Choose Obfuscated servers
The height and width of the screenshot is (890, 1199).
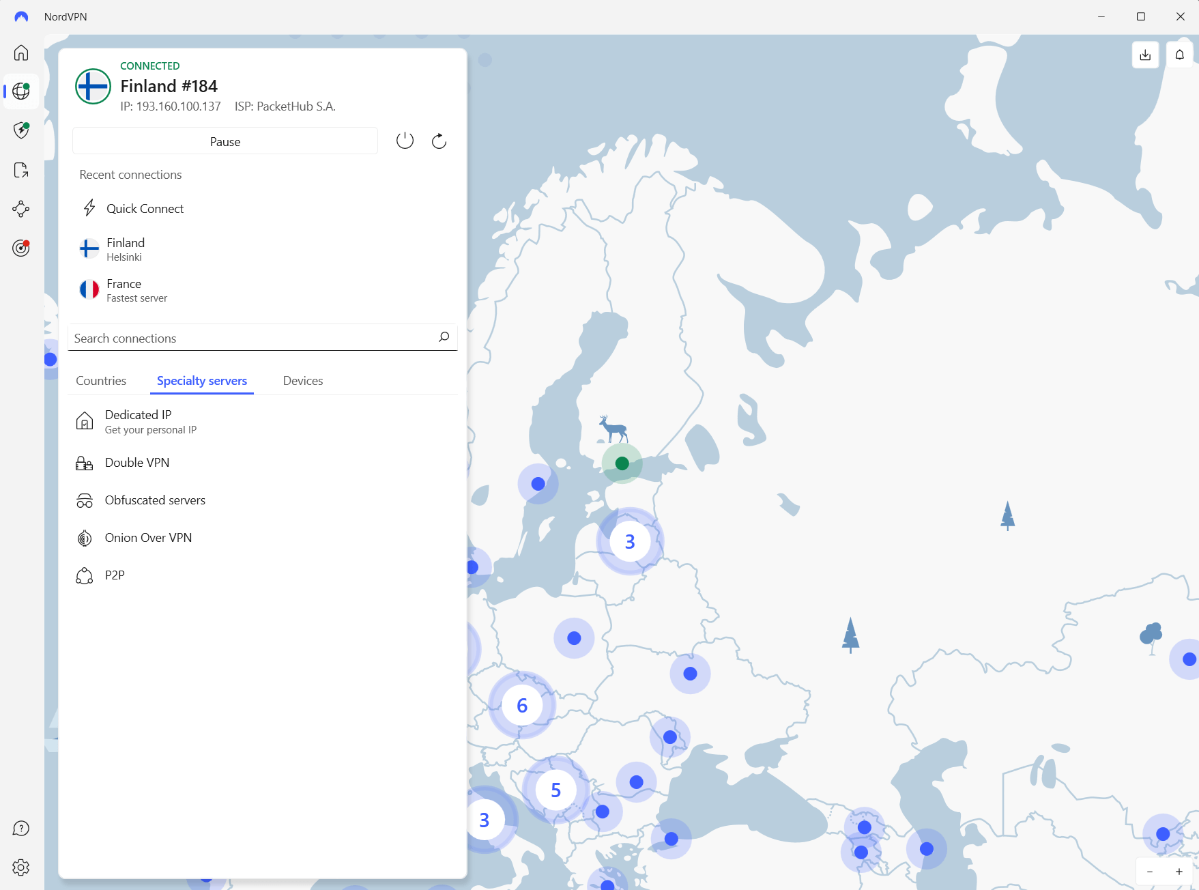tap(262, 500)
